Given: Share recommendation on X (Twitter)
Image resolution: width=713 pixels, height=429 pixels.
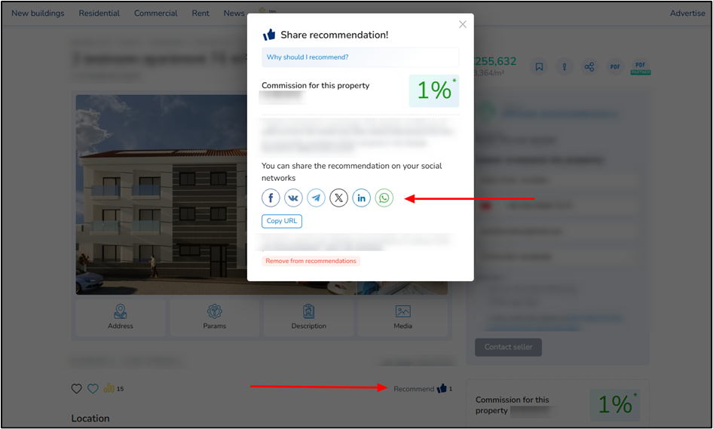Looking at the screenshot, I should click(x=338, y=198).
